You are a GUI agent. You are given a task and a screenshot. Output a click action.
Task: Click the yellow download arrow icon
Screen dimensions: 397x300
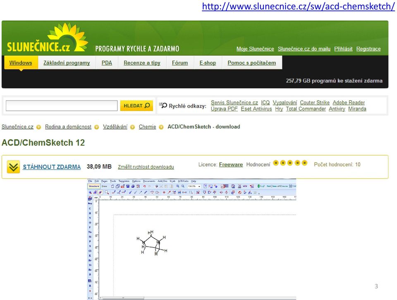pos(13,167)
